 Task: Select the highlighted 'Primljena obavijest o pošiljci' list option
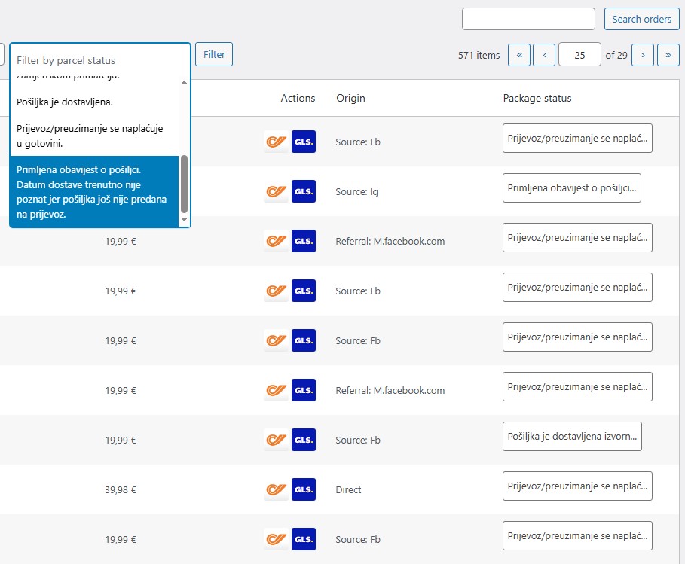pos(90,191)
